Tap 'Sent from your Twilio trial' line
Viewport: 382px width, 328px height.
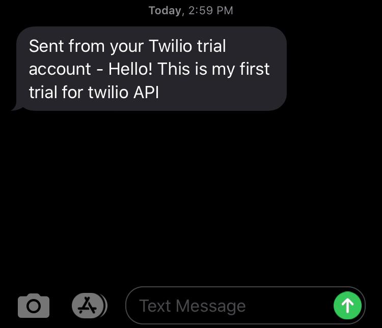point(127,46)
